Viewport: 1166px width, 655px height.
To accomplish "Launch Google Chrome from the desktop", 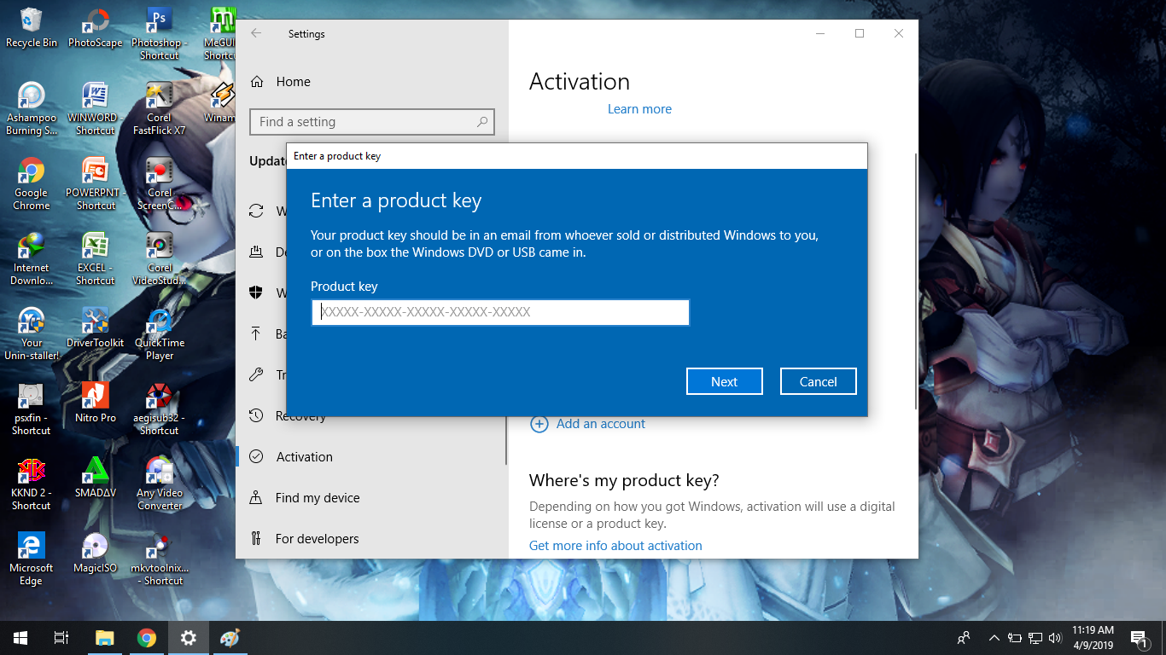I will coord(31,177).
